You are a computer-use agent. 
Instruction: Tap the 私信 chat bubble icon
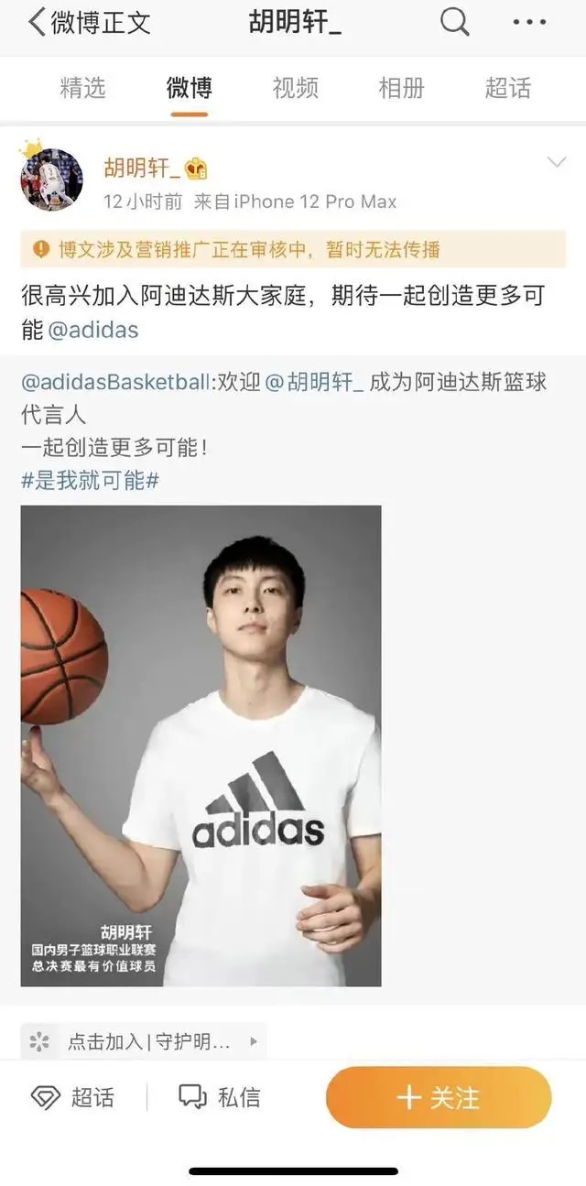(x=192, y=1097)
